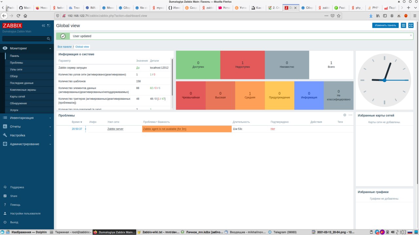Image resolution: width=419 pixels, height=235 pixels.
Task: Click the Выход power icon
Action: coord(5,222)
